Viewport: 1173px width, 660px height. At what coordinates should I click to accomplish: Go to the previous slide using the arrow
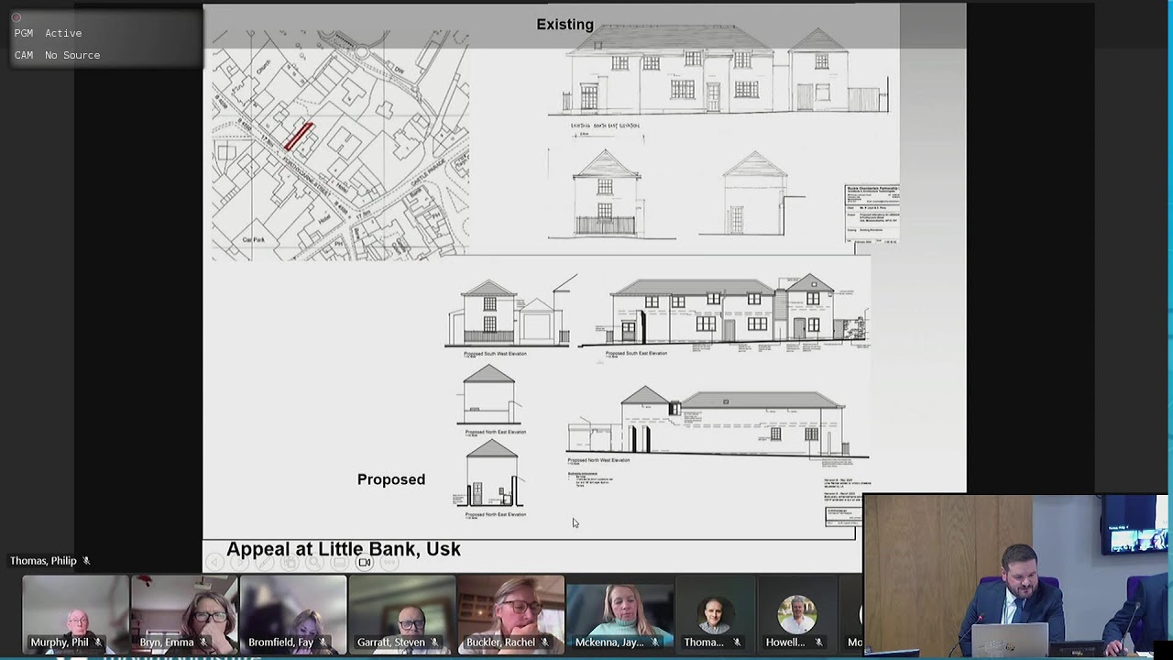[x=214, y=562]
